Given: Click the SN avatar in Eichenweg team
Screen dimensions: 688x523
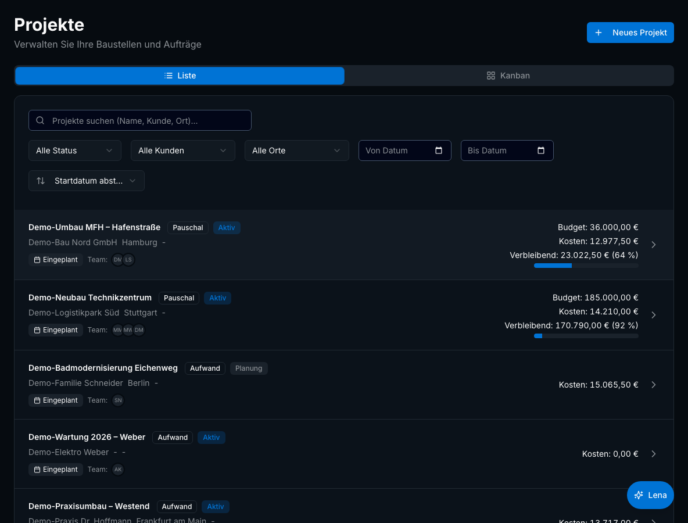Looking at the screenshot, I should (x=118, y=400).
